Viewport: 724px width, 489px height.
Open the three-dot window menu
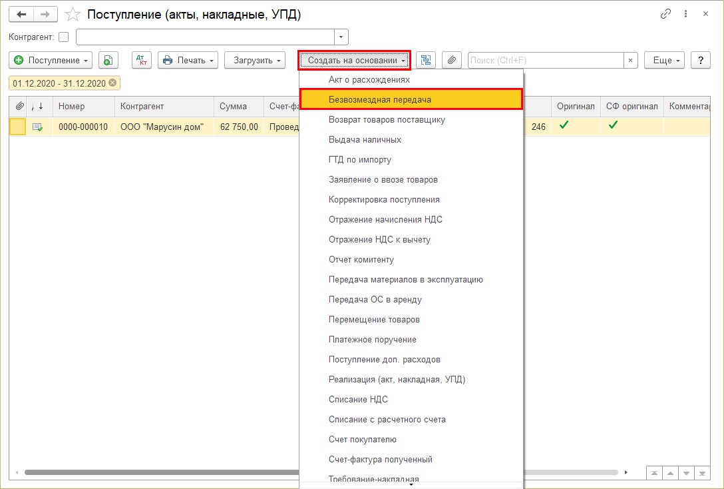pos(685,14)
